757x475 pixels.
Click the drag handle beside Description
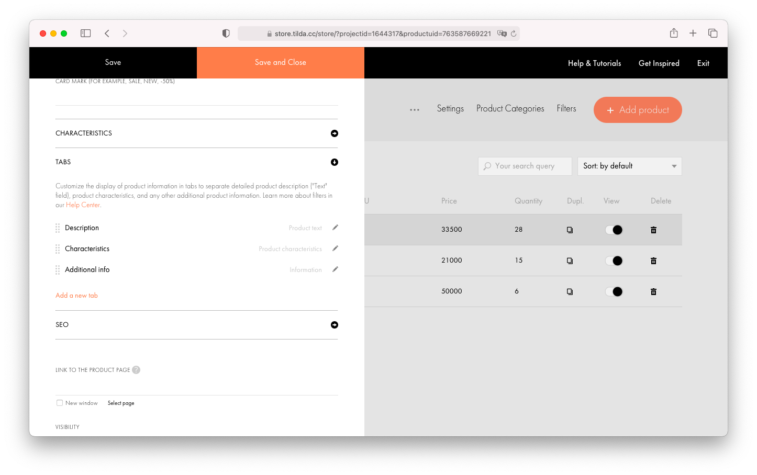(57, 228)
